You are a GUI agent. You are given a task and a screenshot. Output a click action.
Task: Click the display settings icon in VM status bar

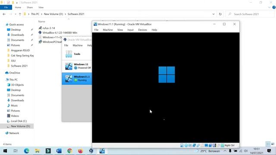pos(206,146)
